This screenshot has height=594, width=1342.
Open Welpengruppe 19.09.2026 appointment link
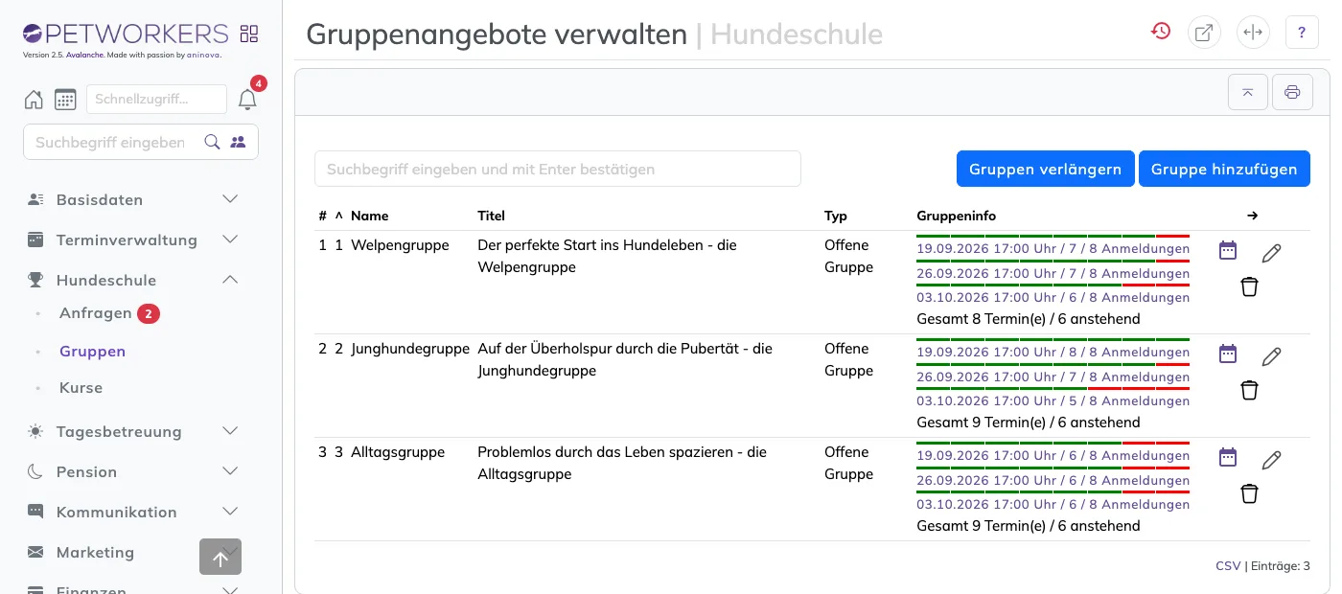click(x=1053, y=249)
